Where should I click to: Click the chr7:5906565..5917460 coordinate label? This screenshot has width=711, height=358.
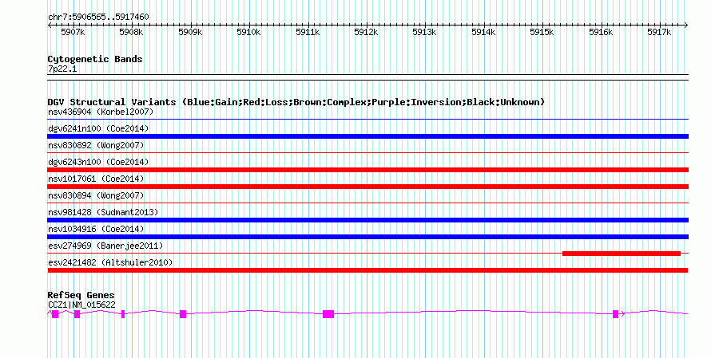click(x=98, y=17)
